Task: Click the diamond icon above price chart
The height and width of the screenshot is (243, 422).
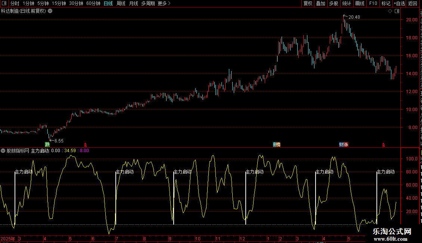Action: coord(390,11)
